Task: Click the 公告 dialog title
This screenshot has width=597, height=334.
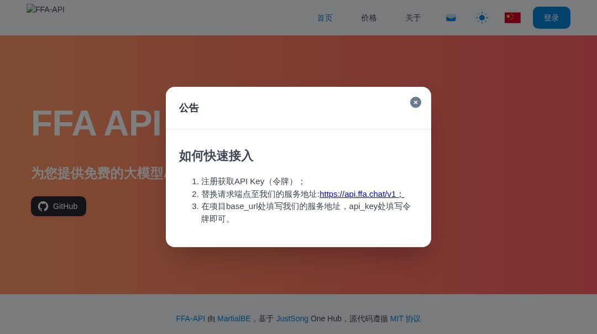Action: tap(189, 108)
